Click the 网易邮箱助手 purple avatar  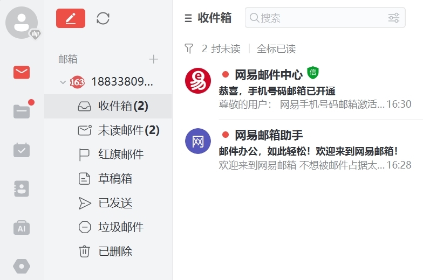click(x=198, y=141)
